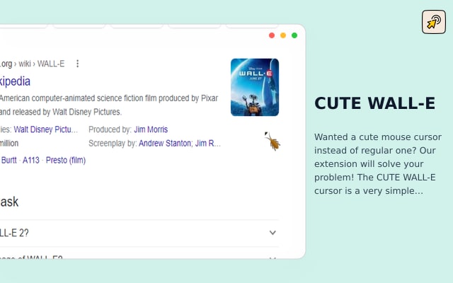Open the 'LL-E 2?' question row text
This screenshot has width=453, height=283.
tap(14, 233)
